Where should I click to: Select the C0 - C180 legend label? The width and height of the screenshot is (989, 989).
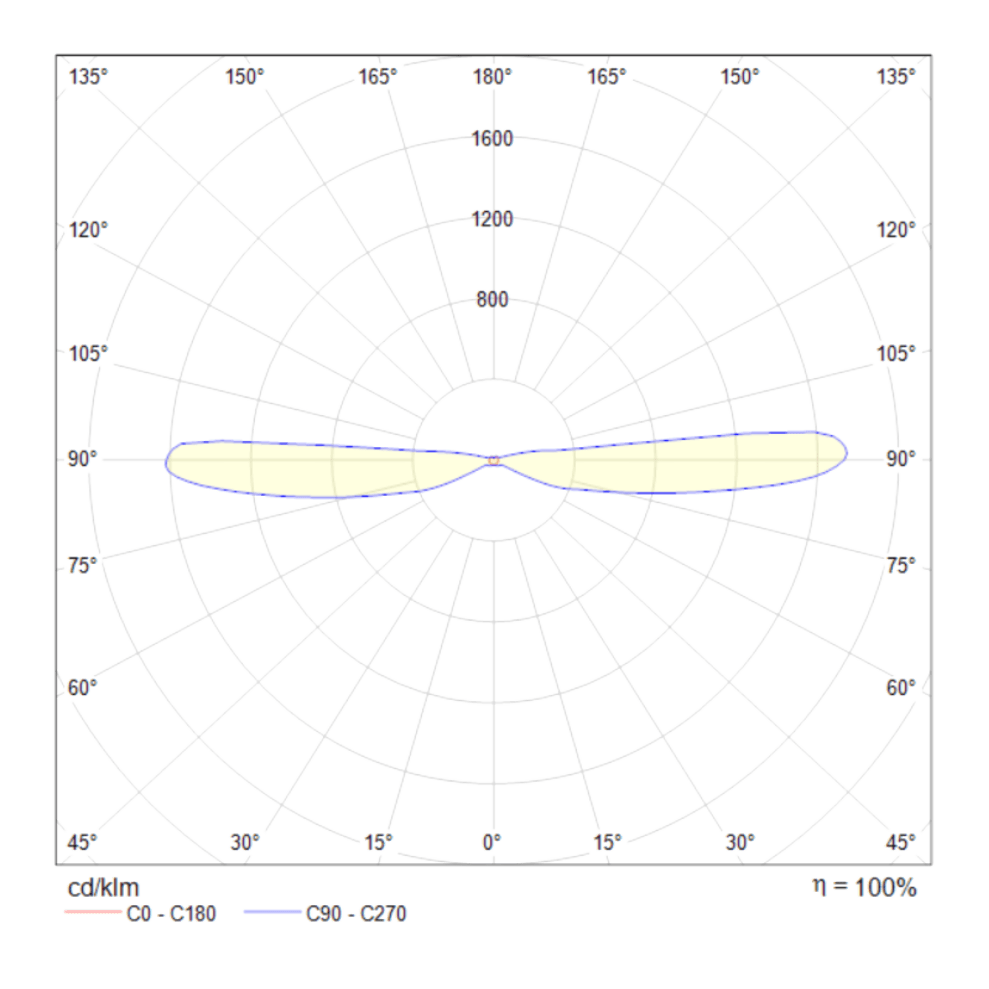coord(172,914)
